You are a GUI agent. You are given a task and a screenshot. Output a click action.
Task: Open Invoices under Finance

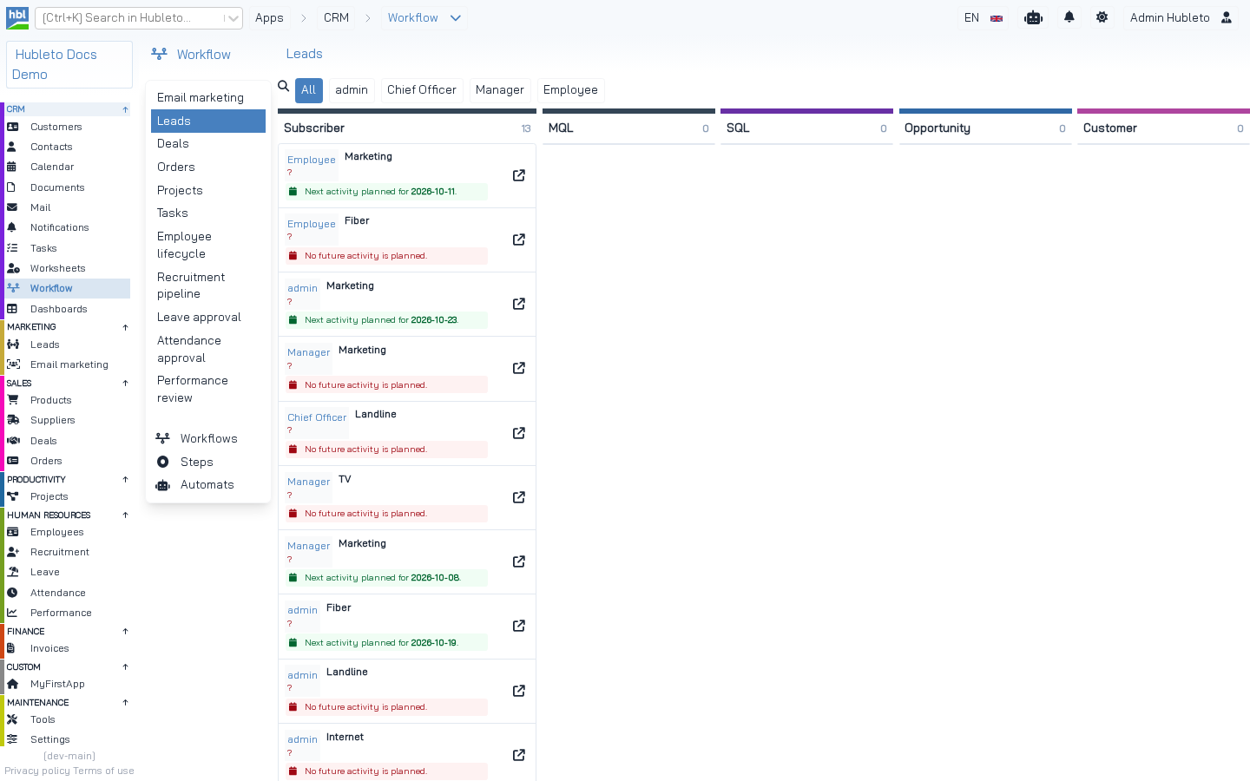click(x=67, y=648)
